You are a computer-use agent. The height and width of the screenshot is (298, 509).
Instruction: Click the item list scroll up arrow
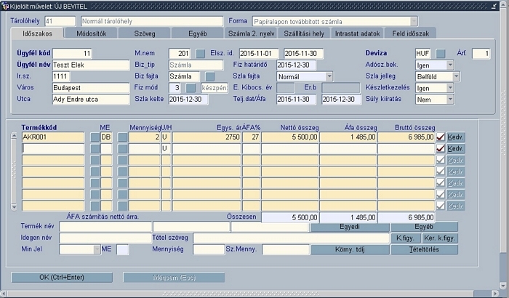tap(14, 136)
